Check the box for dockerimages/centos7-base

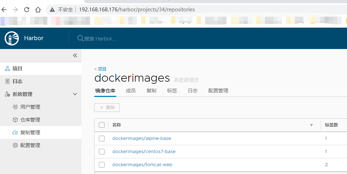click(x=102, y=151)
